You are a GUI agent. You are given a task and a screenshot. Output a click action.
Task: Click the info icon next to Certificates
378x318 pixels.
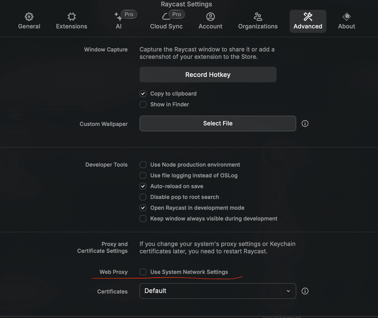[305, 291]
